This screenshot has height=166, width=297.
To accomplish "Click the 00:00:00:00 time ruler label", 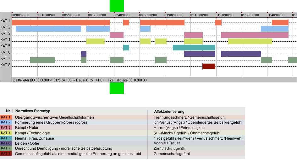I will click(20, 15).
